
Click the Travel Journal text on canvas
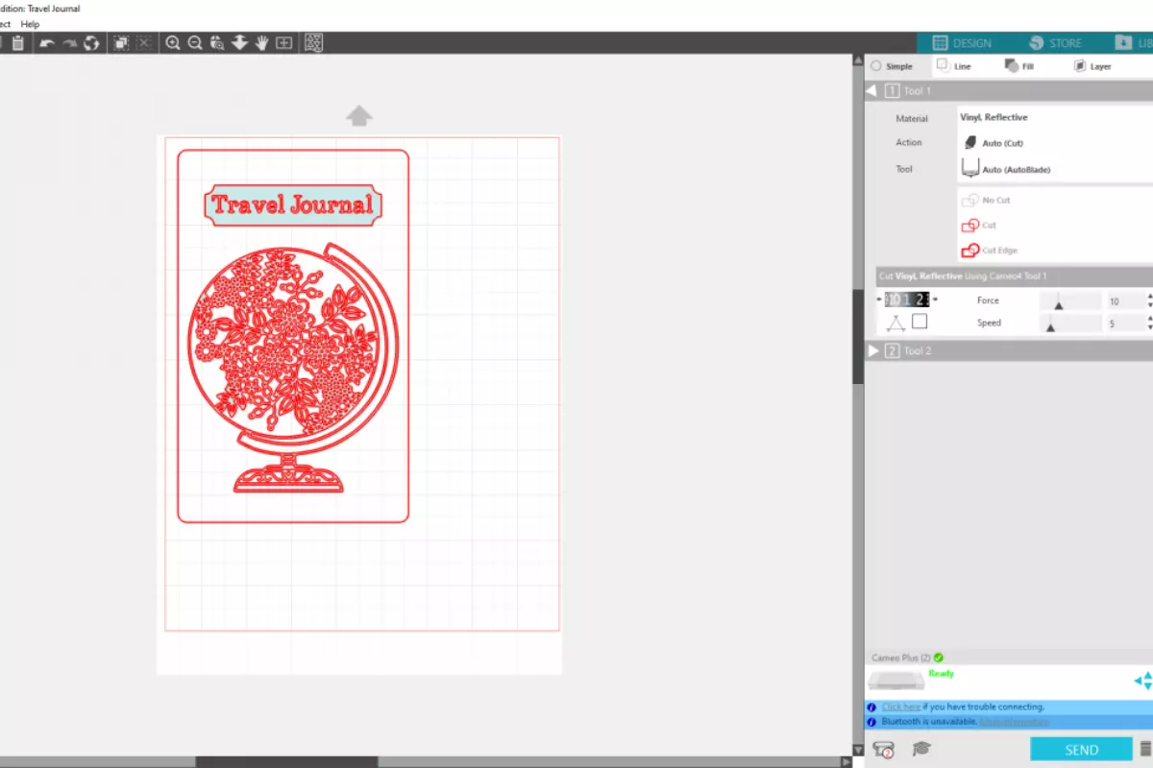pyautogui.click(x=292, y=204)
